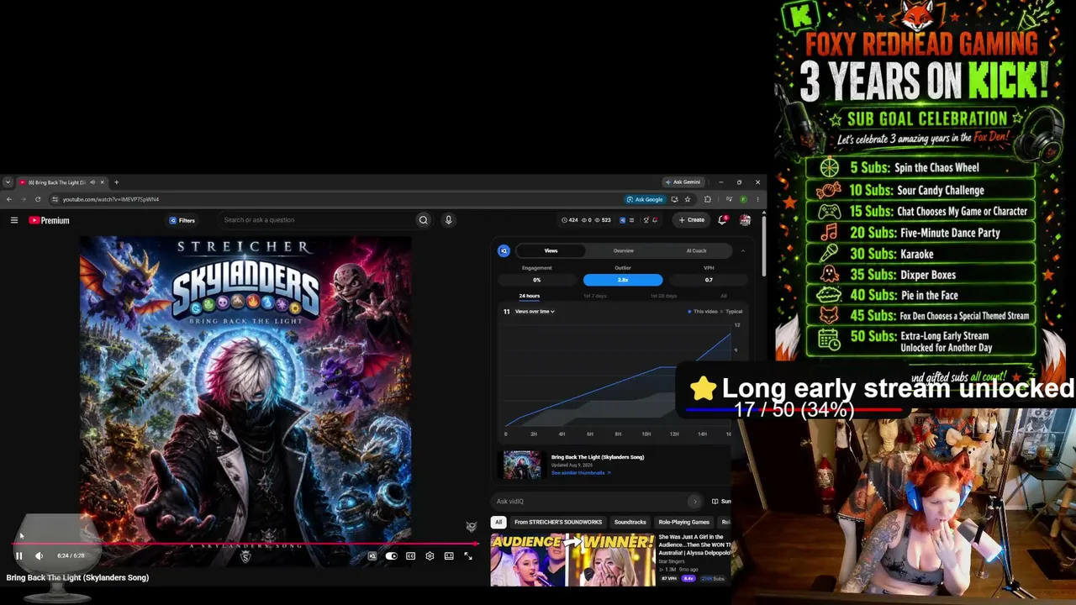Screen dimensions: 1076x605
Task: Select the Role-Playing Games chip
Action: (x=684, y=522)
